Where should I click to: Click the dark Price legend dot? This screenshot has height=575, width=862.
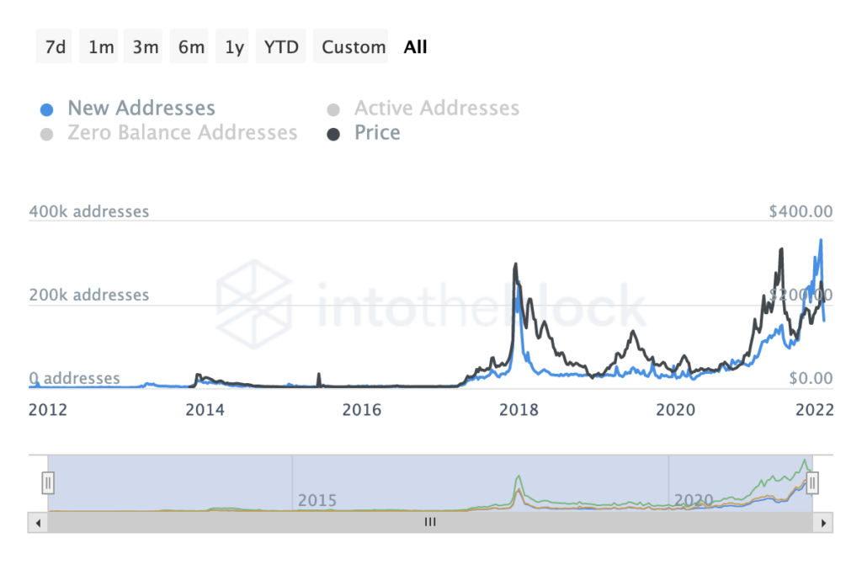pyautogui.click(x=333, y=135)
